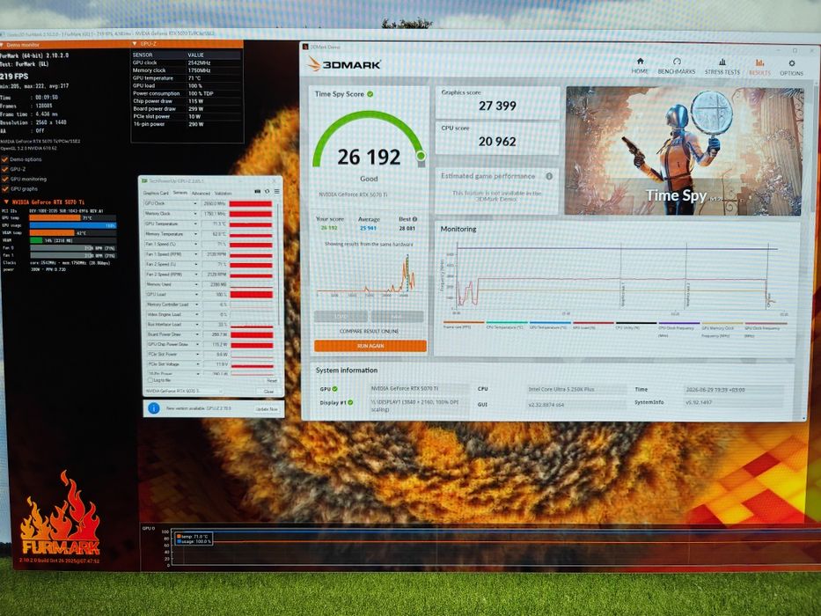Open the GPU Temperature sensor dropdown

tap(195, 224)
